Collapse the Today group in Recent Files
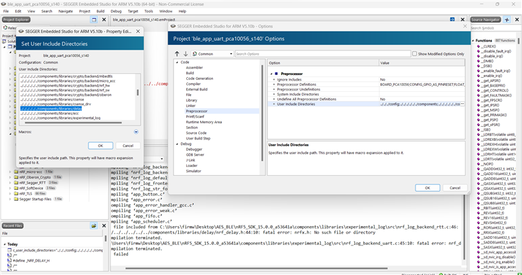Screen dimensions: 522x275 pyautogui.click(x=5, y=244)
